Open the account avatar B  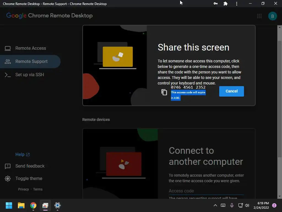point(272,16)
